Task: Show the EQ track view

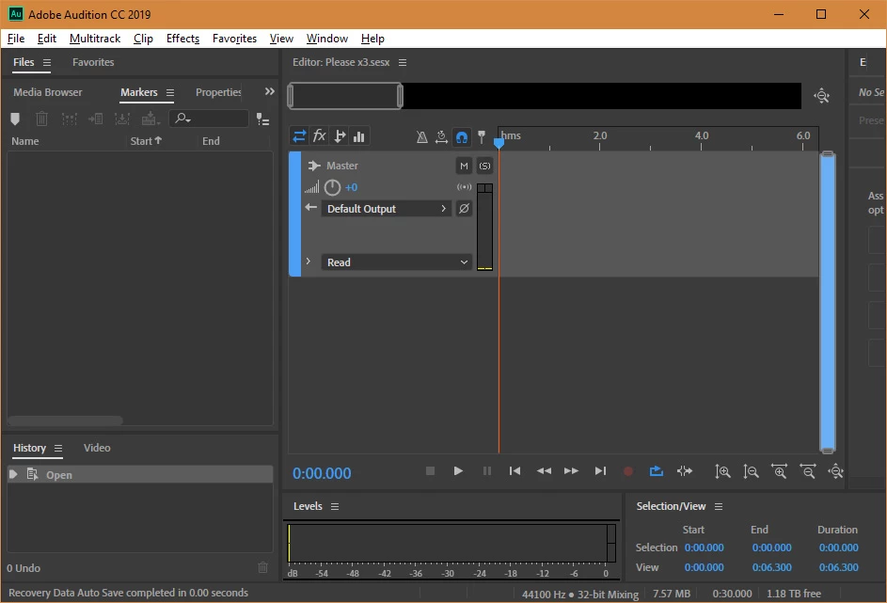Action: point(358,136)
